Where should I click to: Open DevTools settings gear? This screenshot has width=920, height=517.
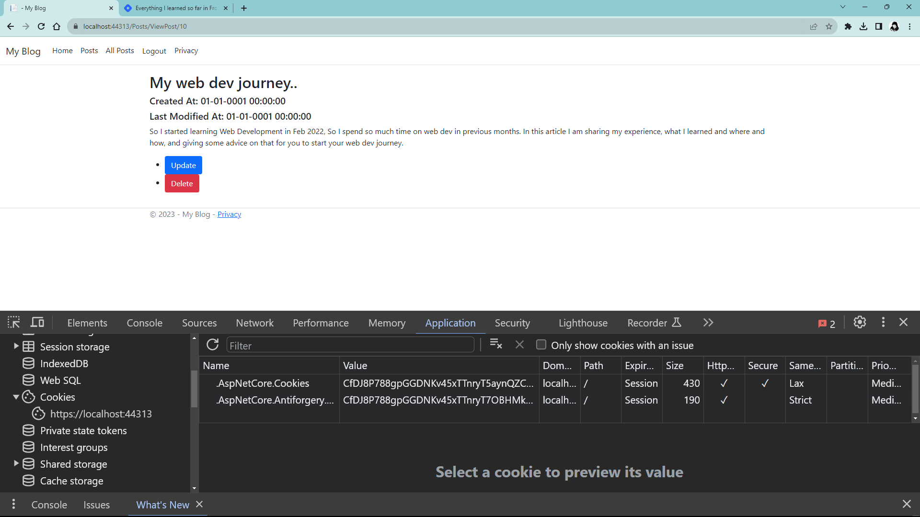coord(860,323)
